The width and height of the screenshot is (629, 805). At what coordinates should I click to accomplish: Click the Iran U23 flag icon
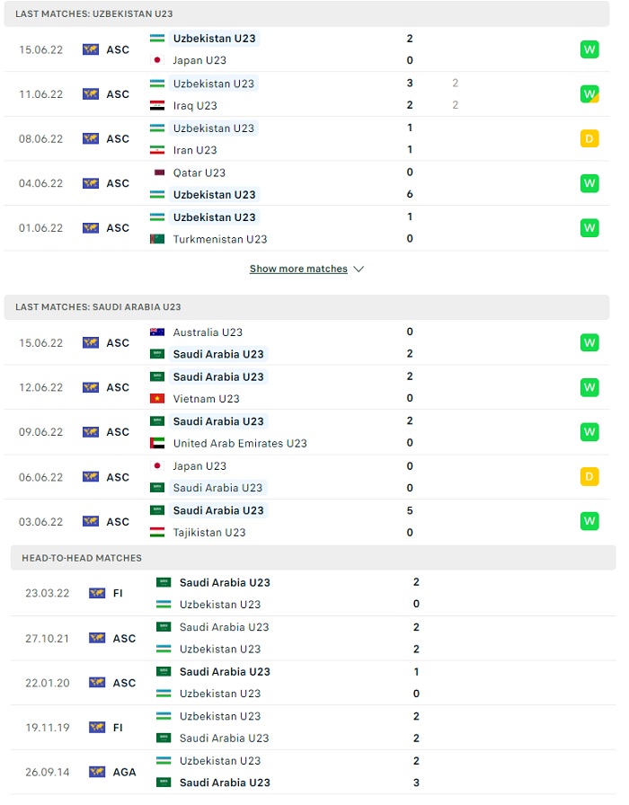tap(157, 150)
